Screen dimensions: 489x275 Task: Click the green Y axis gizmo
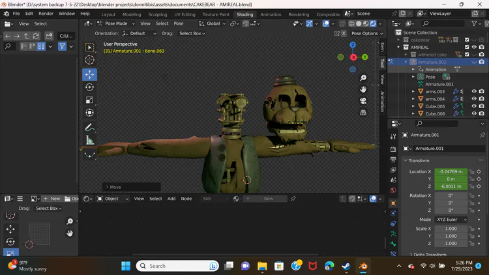(365, 57)
